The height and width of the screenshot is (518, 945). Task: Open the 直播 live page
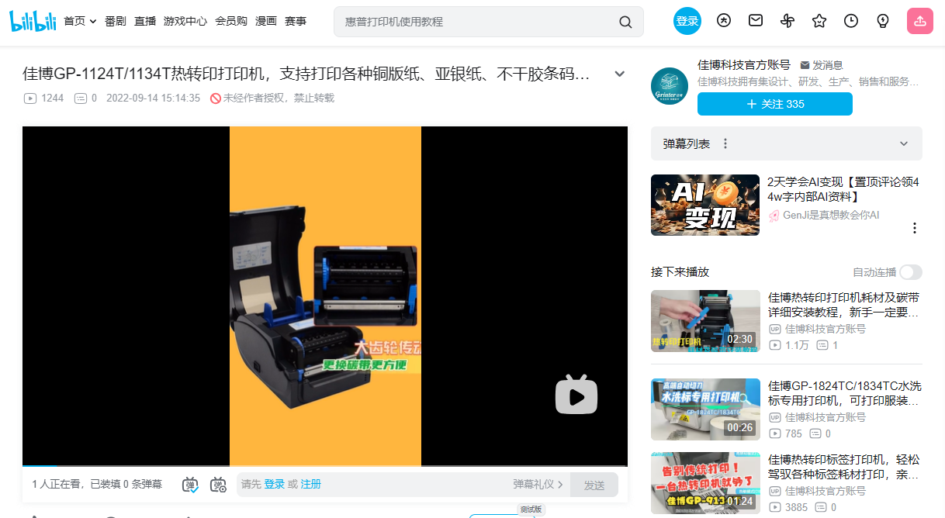[145, 21]
